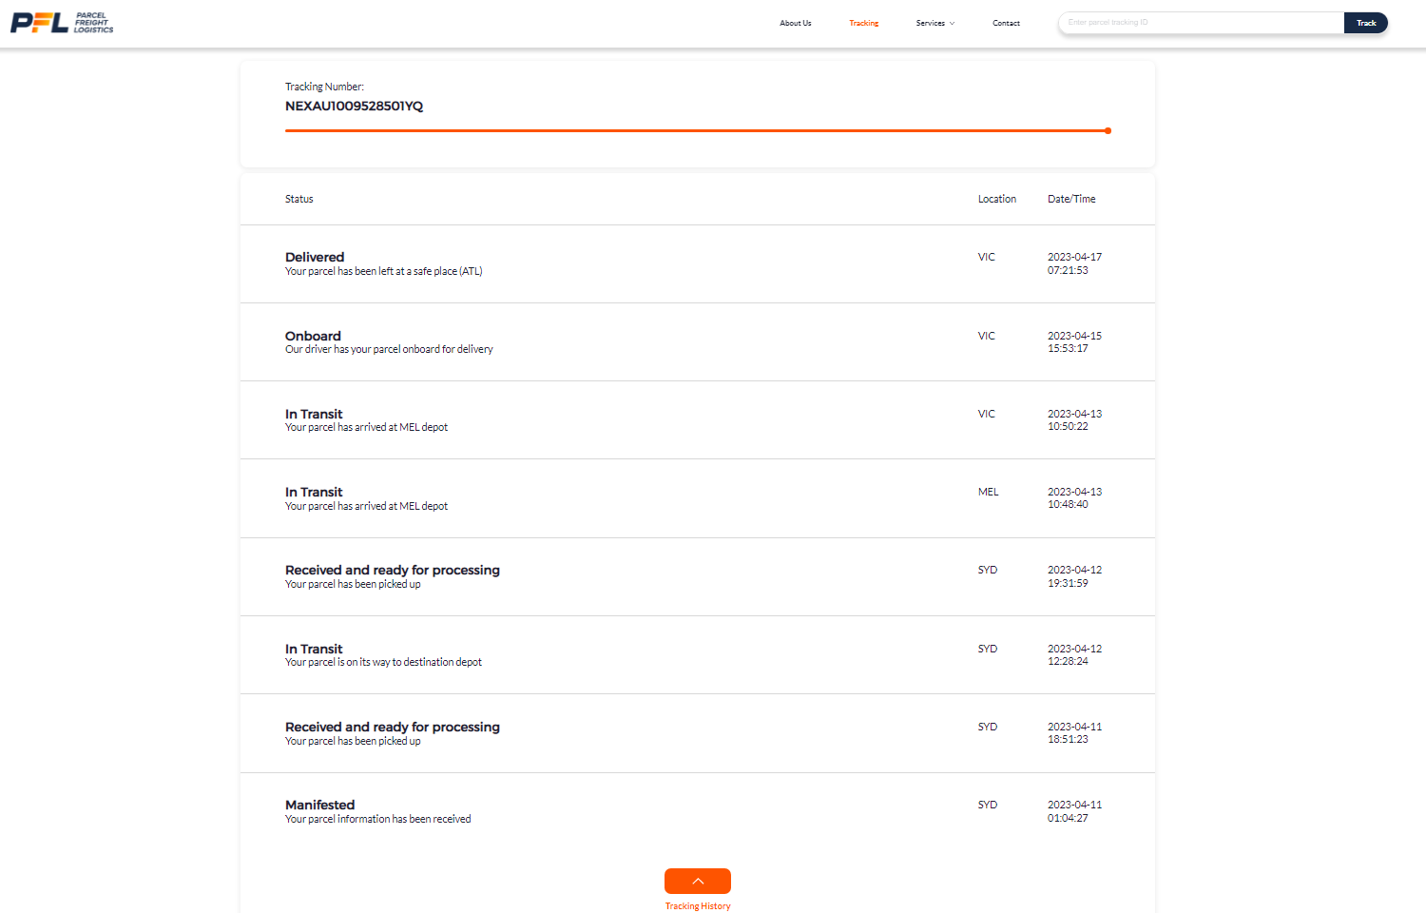Click the Status column header
Image resolution: width=1426 pixels, height=913 pixels.
tap(299, 199)
